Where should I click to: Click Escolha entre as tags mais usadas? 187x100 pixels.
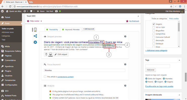[159, 86]
